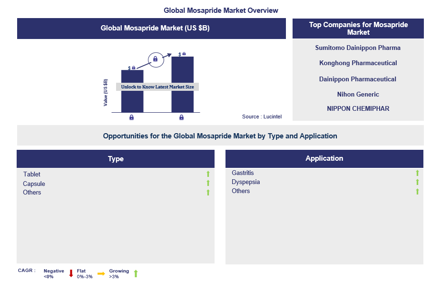
Task: Click the growth arrow beside Others under Type
Action: point(208,192)
